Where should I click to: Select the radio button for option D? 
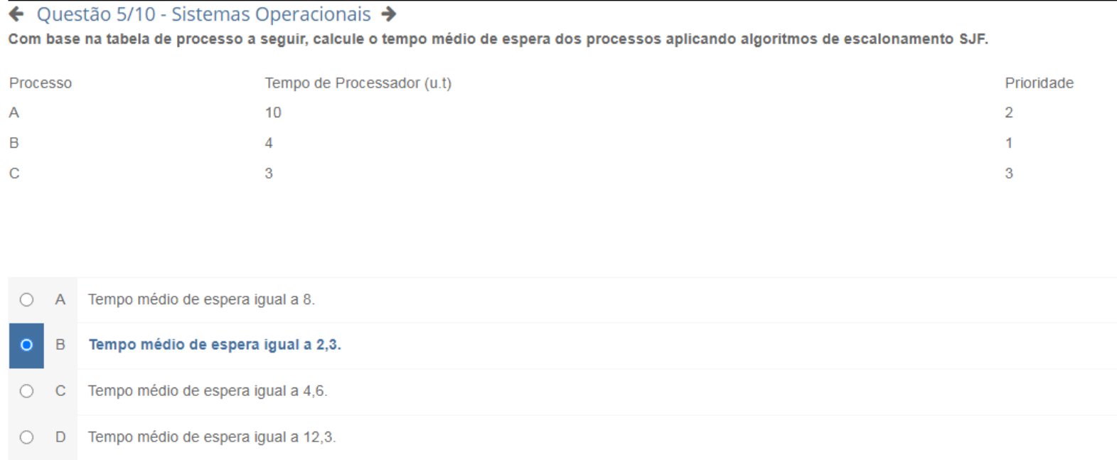click(26, 437)
